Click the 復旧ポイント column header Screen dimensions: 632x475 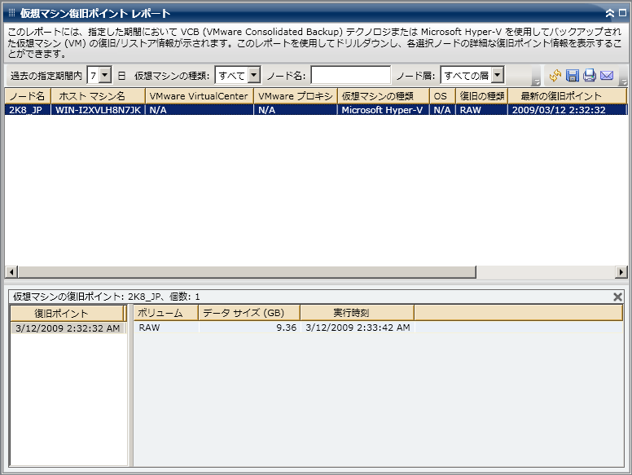pyautogui.click(x=68, y=314)
